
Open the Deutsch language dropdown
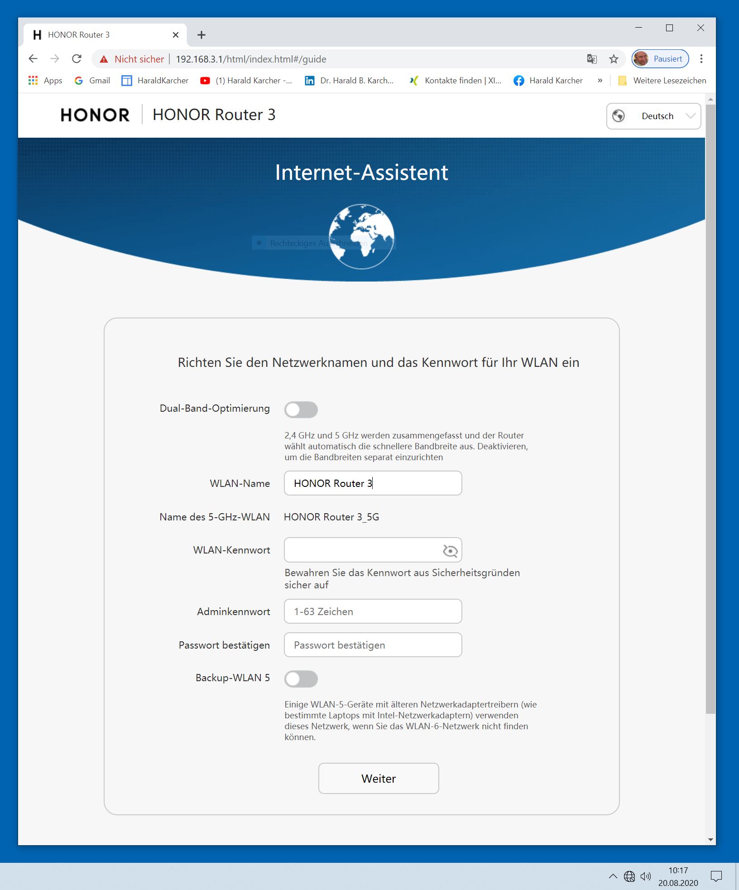click(653, 116)
